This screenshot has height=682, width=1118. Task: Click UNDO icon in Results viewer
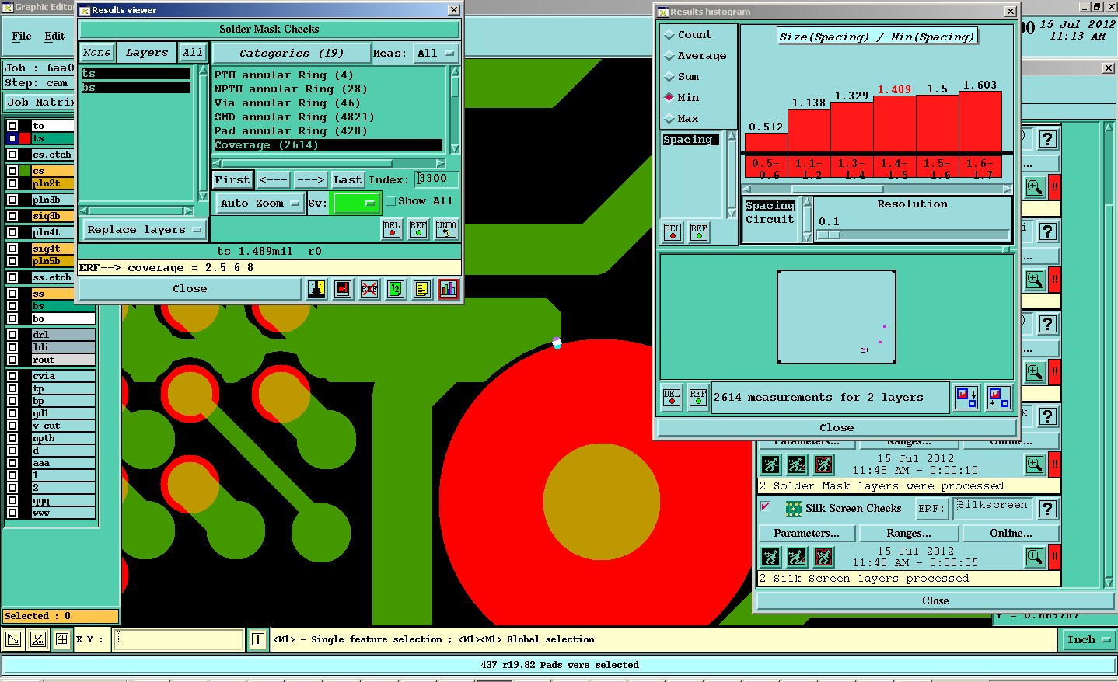(x=446, y=228)
